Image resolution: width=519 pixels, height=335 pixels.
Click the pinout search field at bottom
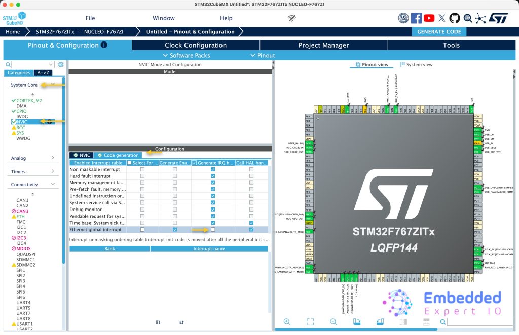(x=481, y=322)
